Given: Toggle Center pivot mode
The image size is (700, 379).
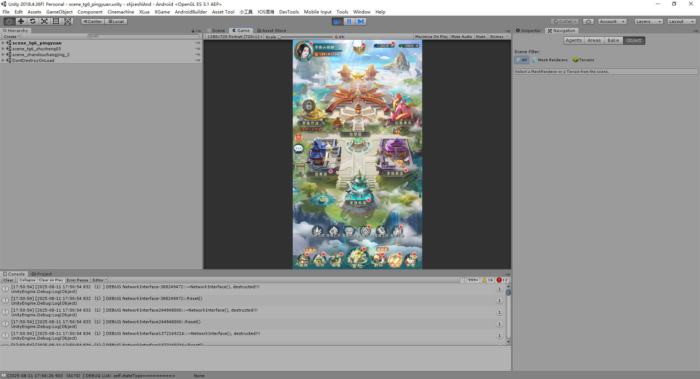Looking at the screenshot, I should [93, 22].
